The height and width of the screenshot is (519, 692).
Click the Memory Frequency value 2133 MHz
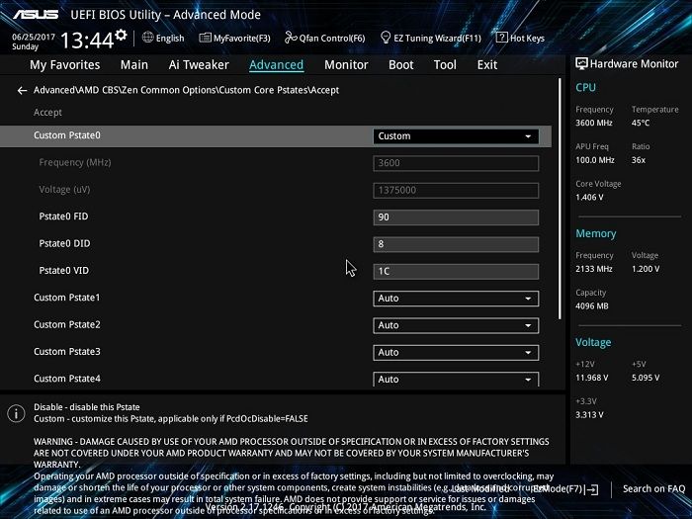point(593,269)
